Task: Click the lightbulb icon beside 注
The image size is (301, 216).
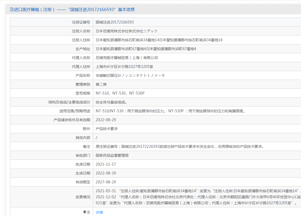Action: [x=85, y=212]
